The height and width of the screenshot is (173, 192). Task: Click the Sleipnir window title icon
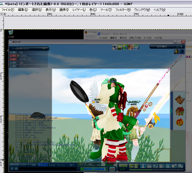tap(99, 34)
